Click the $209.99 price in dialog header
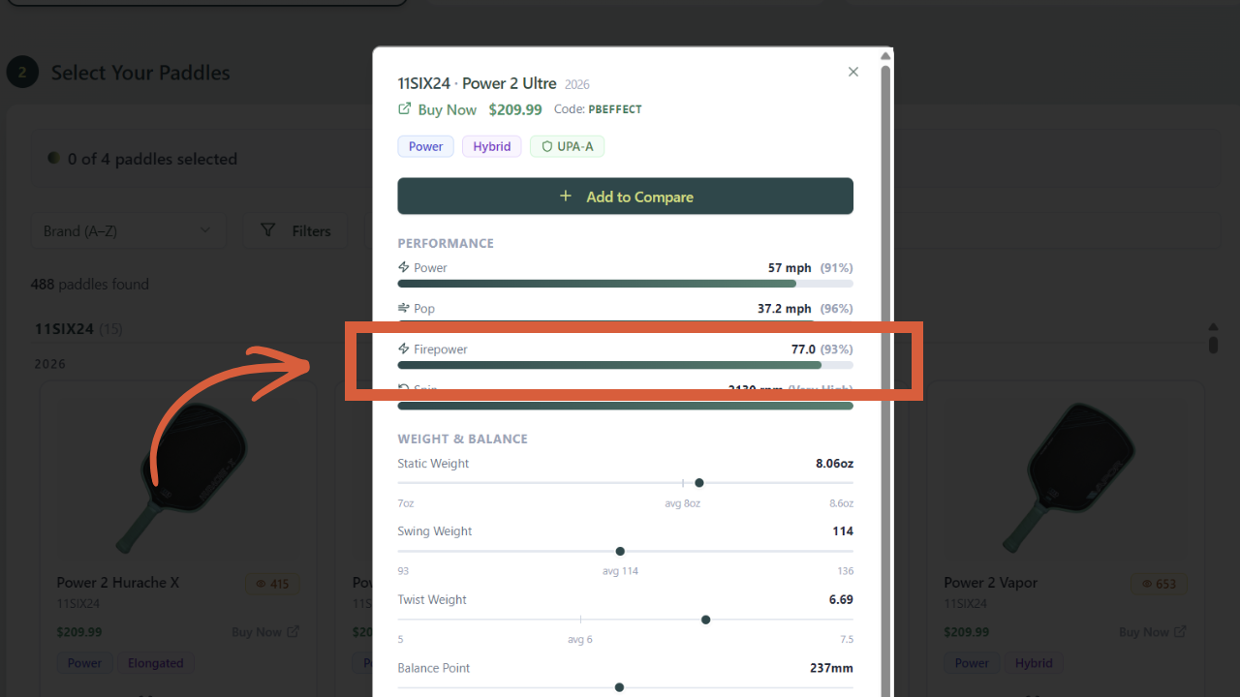The image size is (1240, 697). pos(515,109)
